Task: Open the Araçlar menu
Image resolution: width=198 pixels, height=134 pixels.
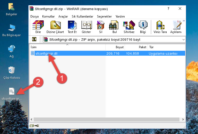Action: [x=63, y=16]
